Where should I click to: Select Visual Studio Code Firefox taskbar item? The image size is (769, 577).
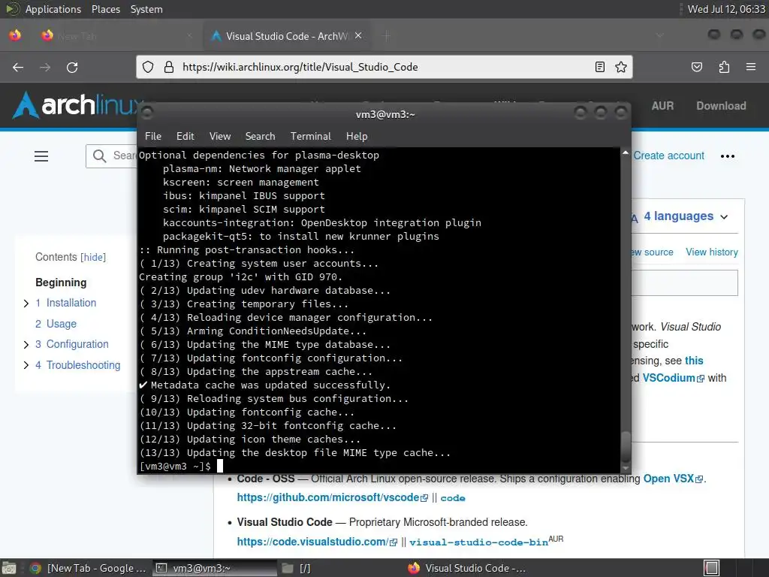(x=467, y=568)
